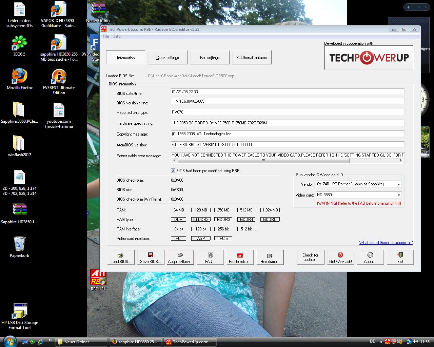Select GDDR5 RAM type
Screen dimensions: 434x347
point(270,220)
